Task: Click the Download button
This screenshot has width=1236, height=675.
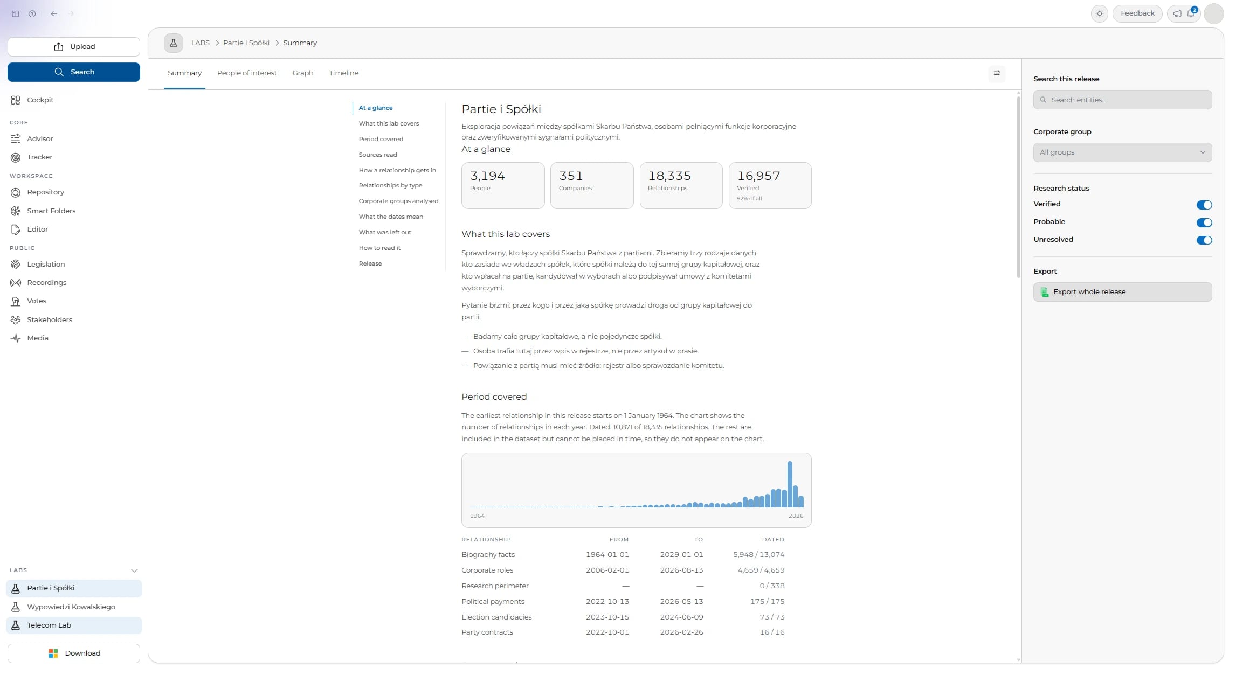Action: click(74, 653)
